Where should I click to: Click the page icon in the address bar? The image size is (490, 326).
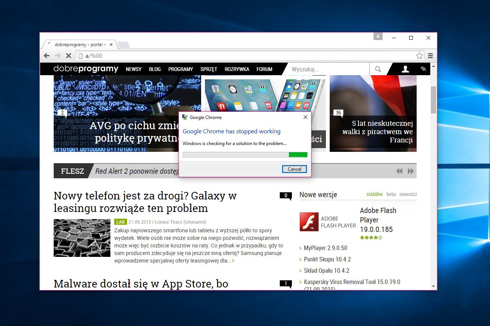pyautogui.click(x=80, y=56)
